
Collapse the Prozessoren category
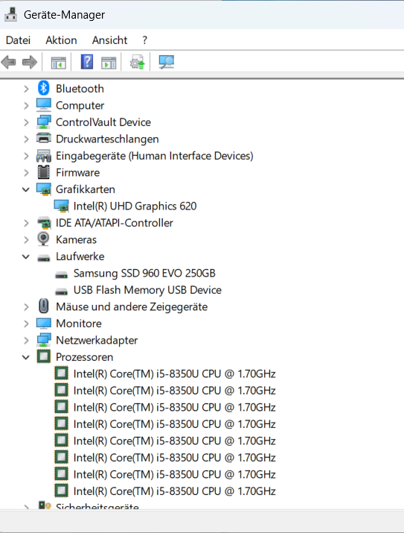point(26,357)
